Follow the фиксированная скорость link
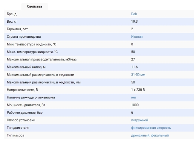Screen dimensions: 196x142 pos(151,128)
